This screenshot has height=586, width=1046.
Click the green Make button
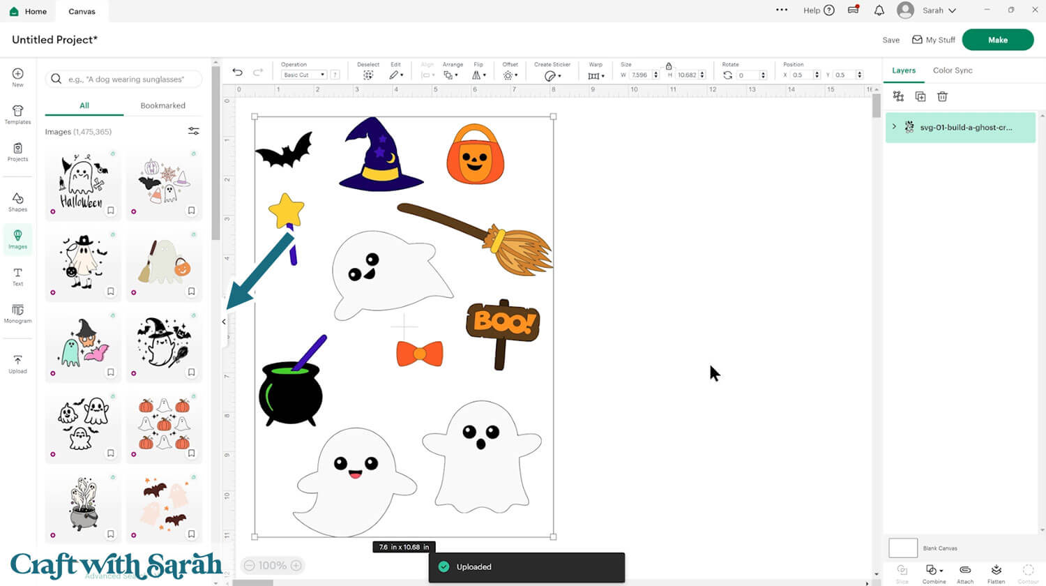(997, 40)
